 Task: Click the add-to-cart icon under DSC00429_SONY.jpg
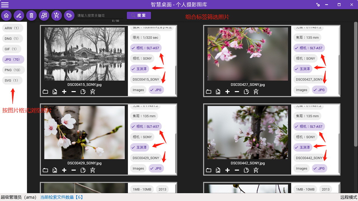pos(93,170)
